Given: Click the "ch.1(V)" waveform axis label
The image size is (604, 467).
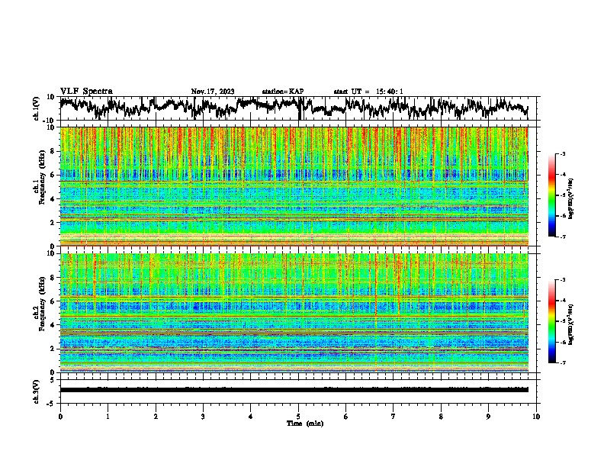Looking at the screenshot, I should (x=37, y=108).
